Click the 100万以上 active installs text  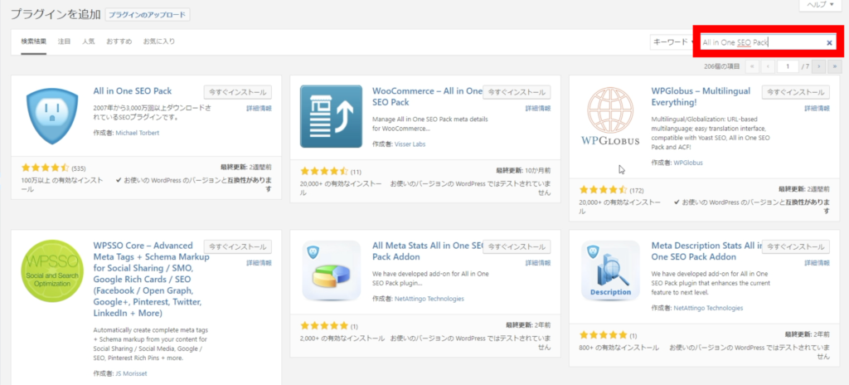pyautogui.click(x=62, y=185)
